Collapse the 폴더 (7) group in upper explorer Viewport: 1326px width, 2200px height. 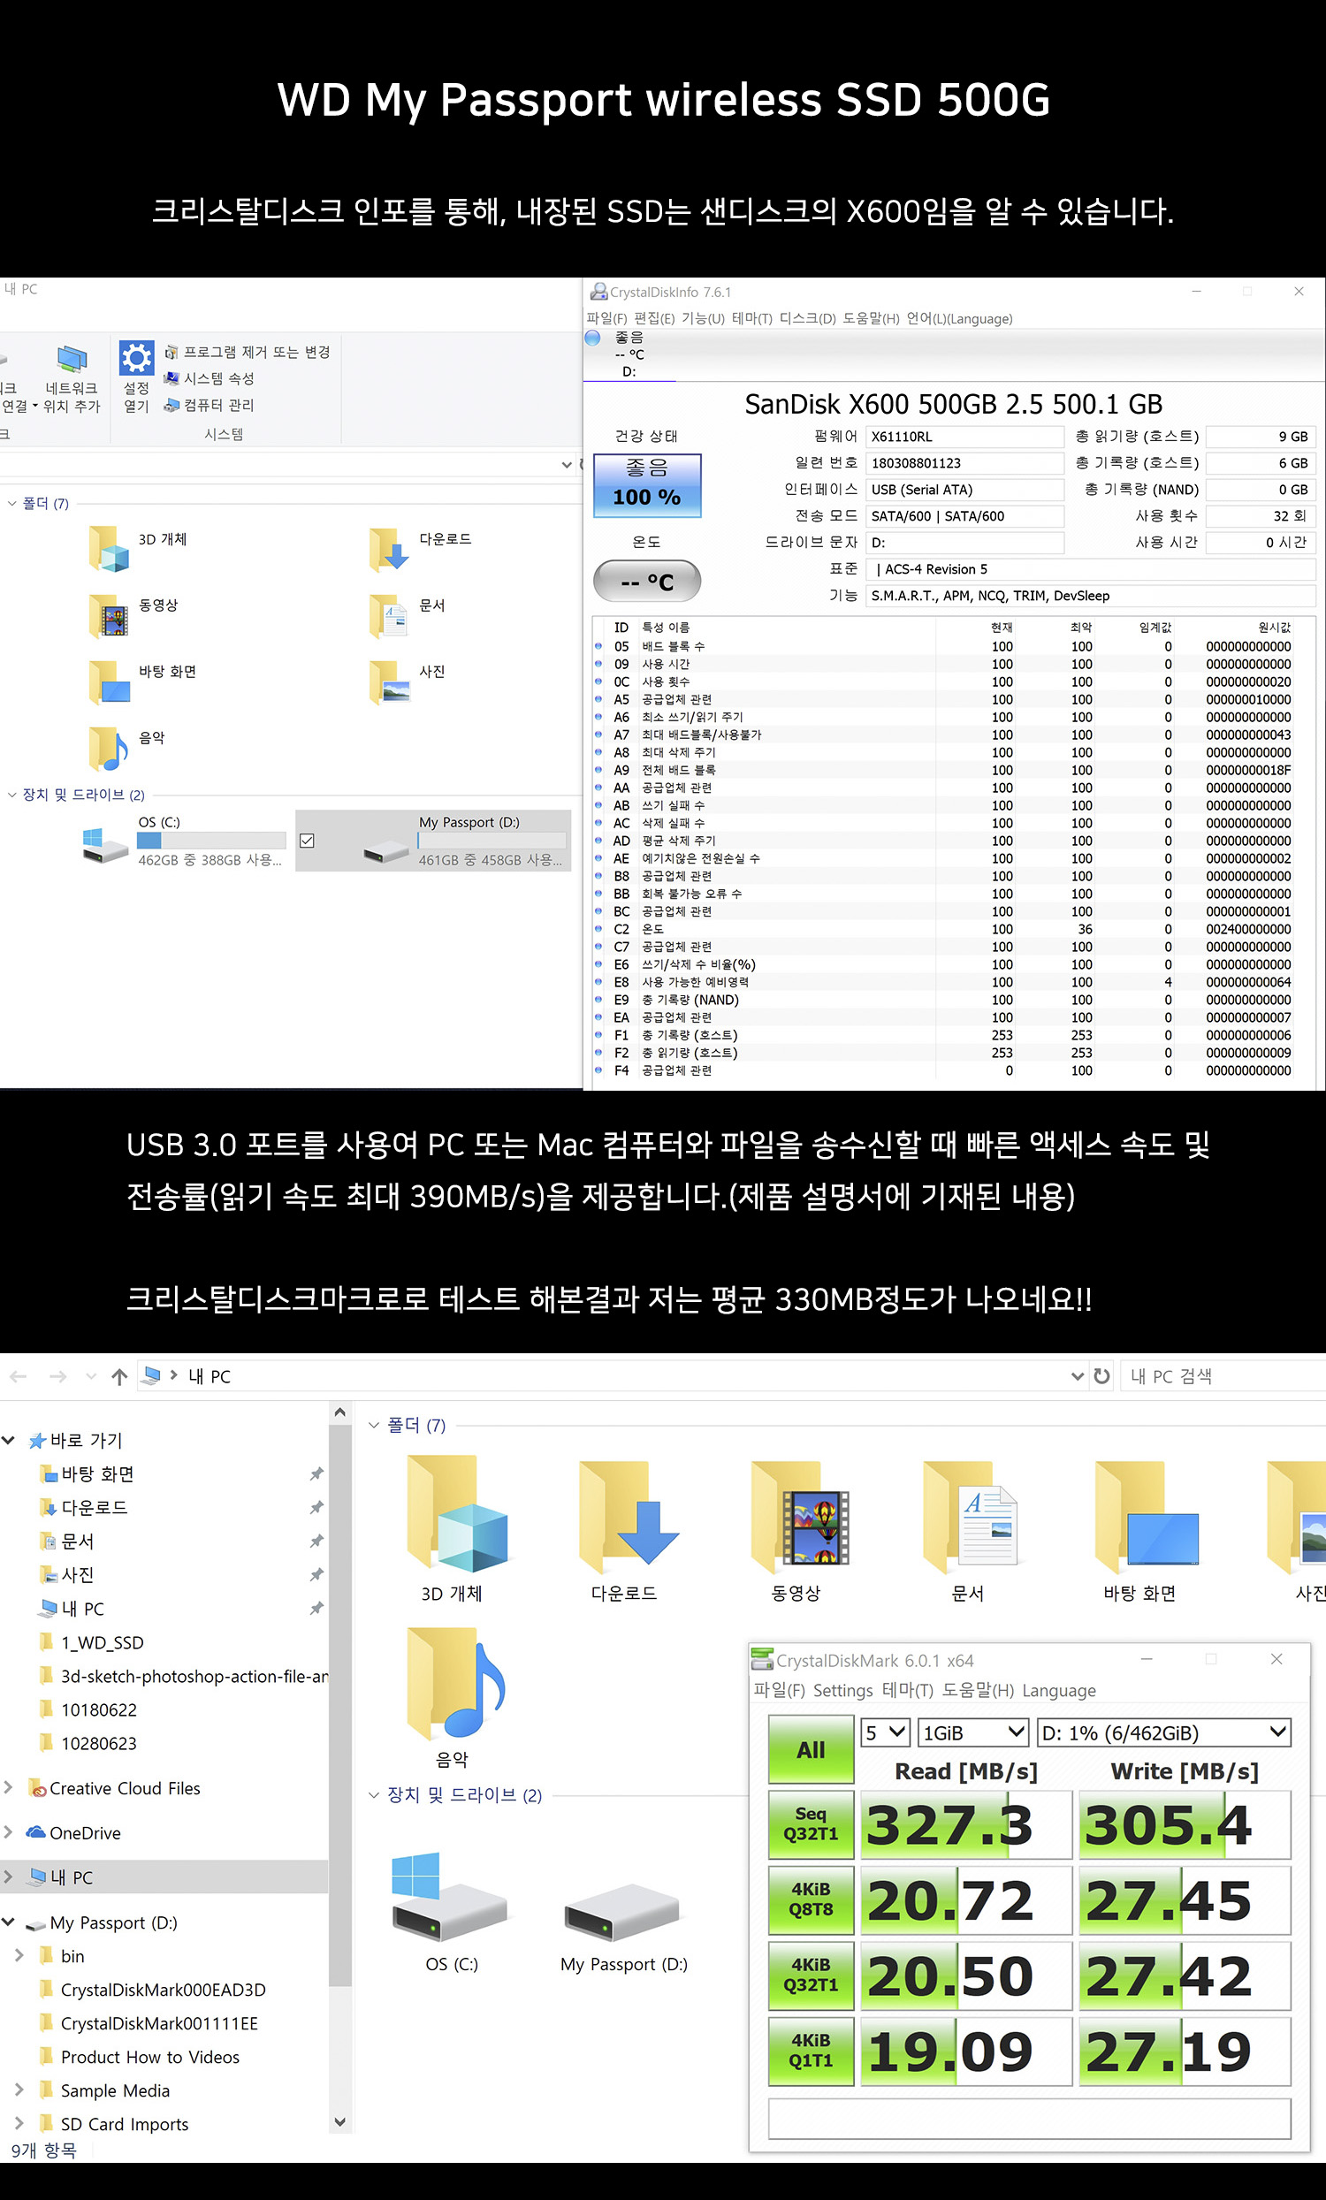(12, 504)
